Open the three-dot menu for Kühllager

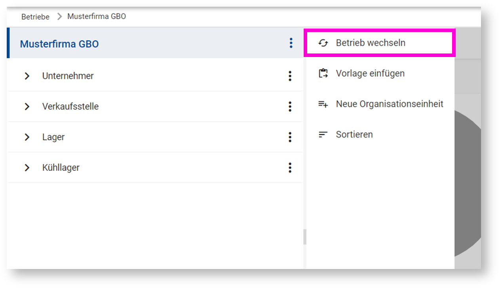pyautogui.click(x=290, y=168)
